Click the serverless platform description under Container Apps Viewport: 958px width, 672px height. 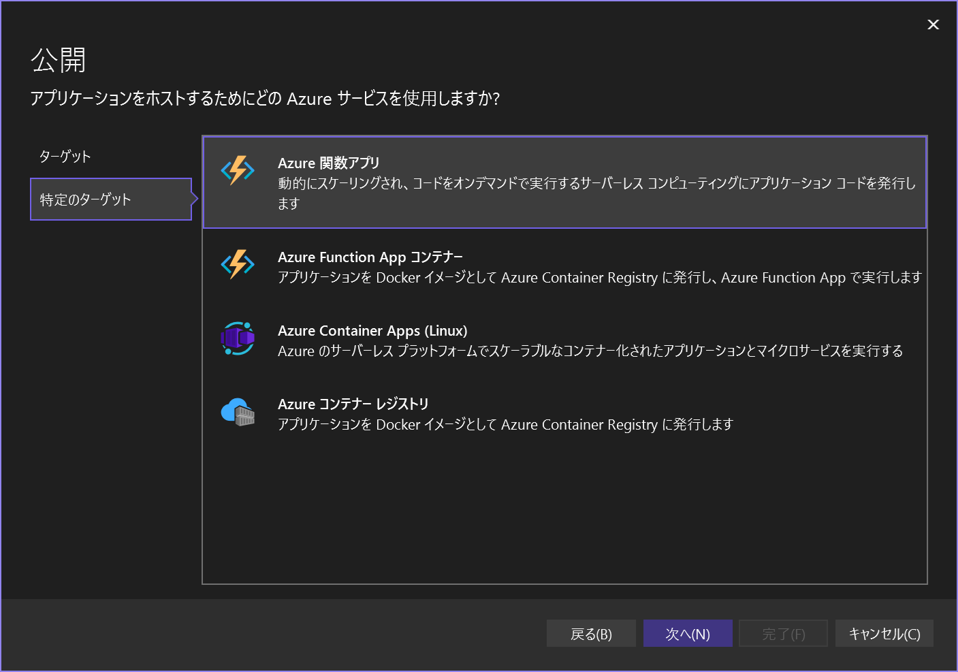(590, 351)
